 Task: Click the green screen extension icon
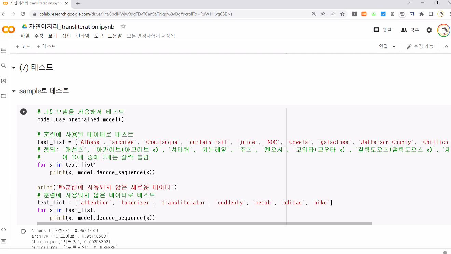373,14
